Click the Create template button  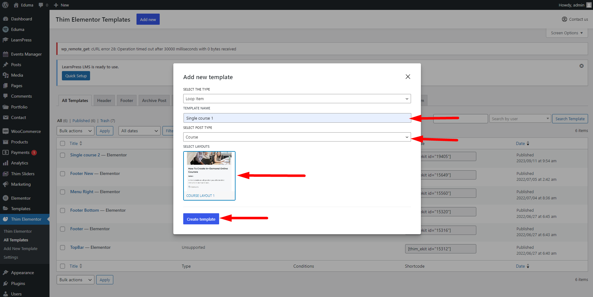(x=201, y=219)
